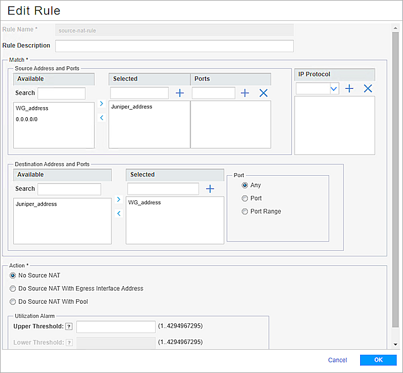Click the scroll down arrow
This screenshot has height=373, width=403.
tap(395, 345)
